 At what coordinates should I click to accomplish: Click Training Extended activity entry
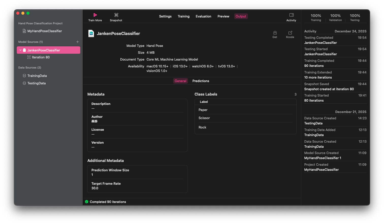[x=335, y=75]
